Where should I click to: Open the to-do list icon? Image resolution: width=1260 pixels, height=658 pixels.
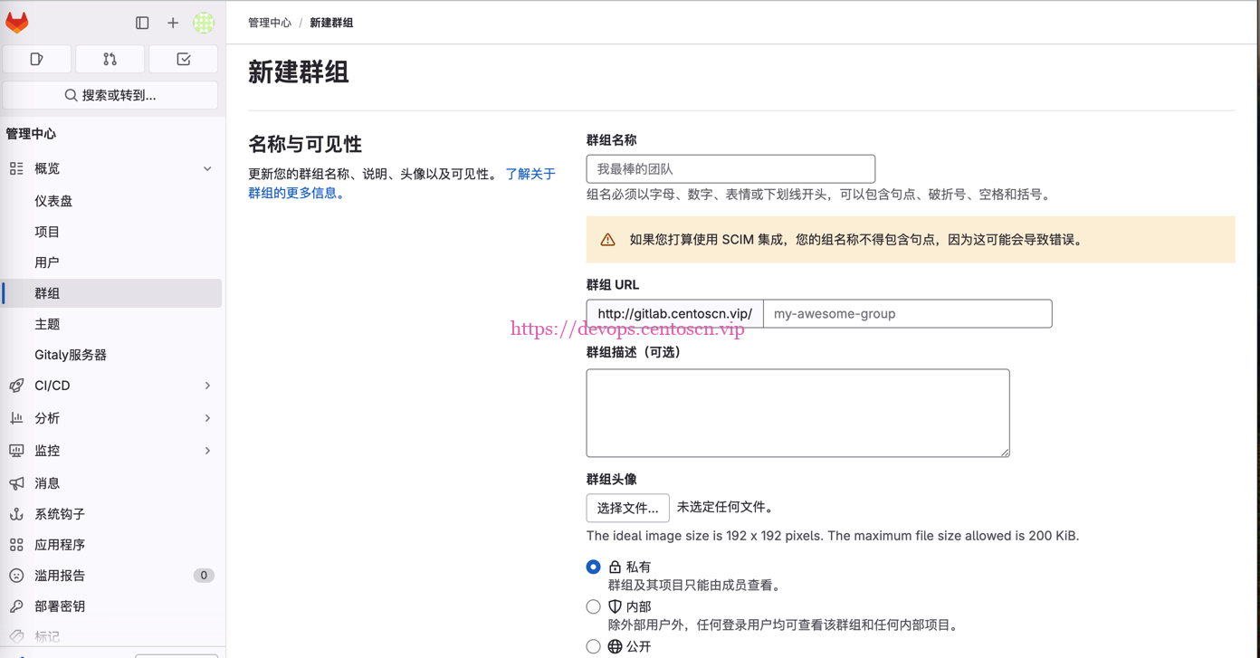pyautogui.click(x=184, y=59)
